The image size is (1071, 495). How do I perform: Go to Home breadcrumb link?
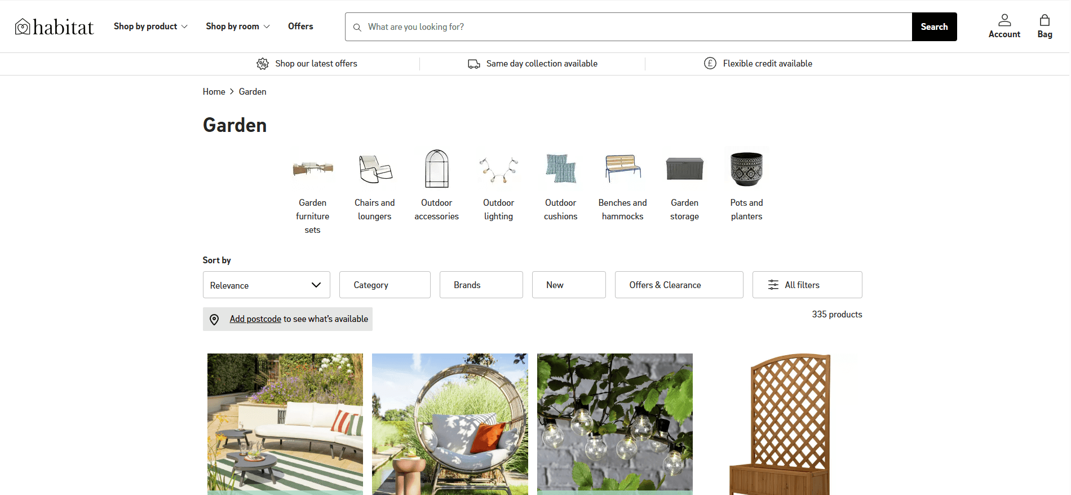tap(214, 92)
